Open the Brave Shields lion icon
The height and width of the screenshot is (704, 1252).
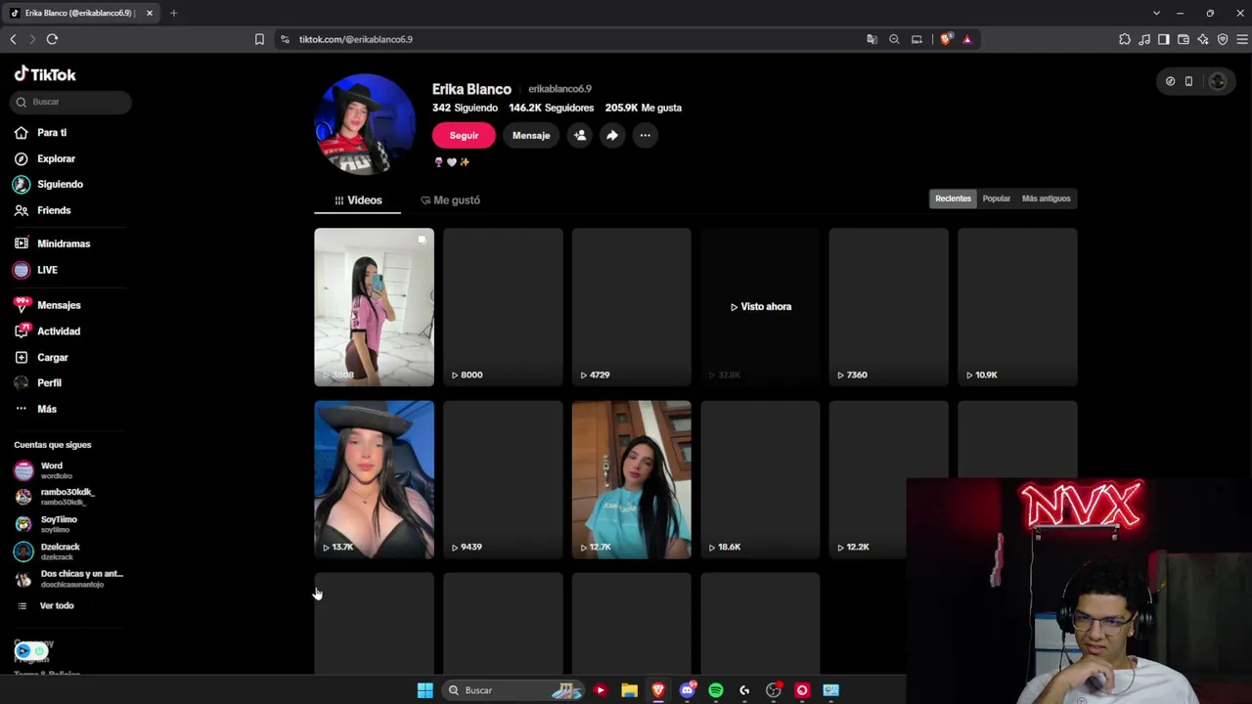(x=946, y=39)
